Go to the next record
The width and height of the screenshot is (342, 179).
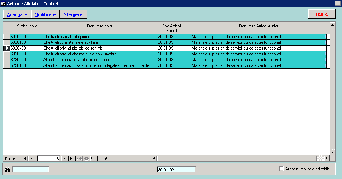(x=65, y=159)
